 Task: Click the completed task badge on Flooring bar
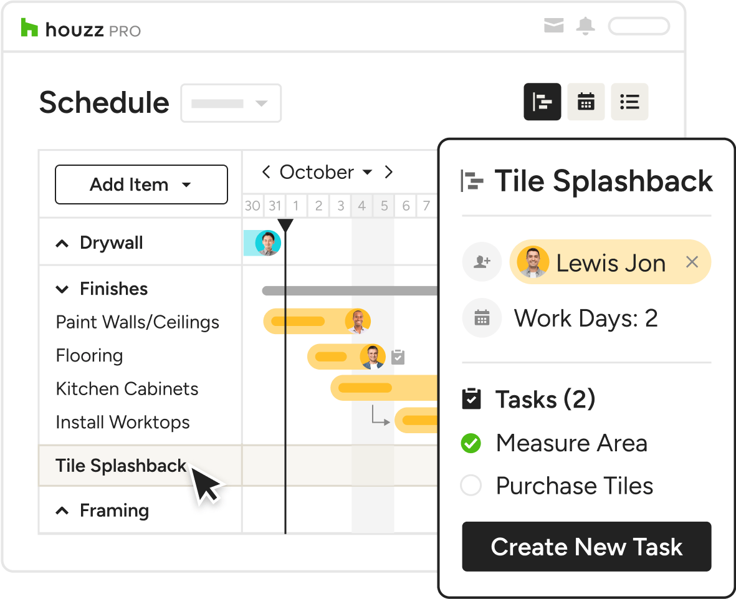point(398,357)
